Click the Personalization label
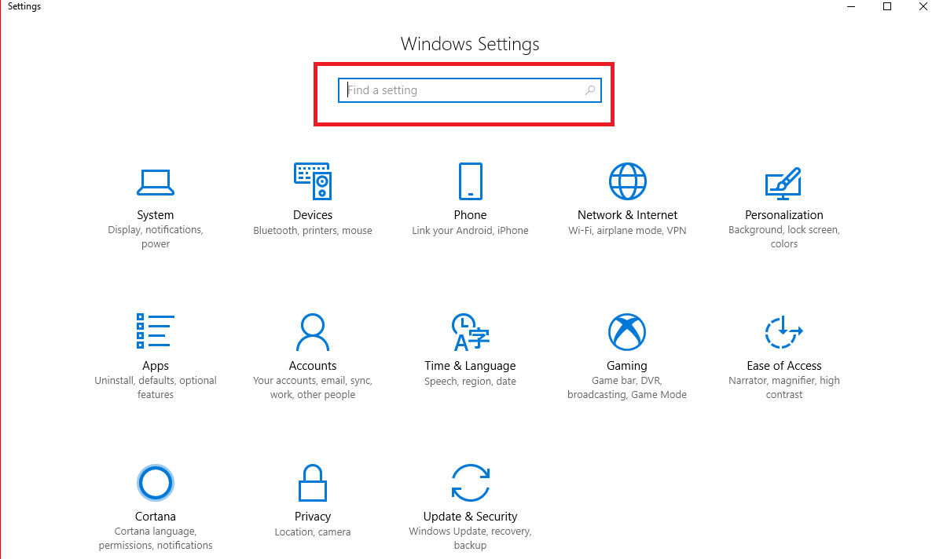Screen dimensions: 932x559 pyautogui.click(x=784, y=215)
